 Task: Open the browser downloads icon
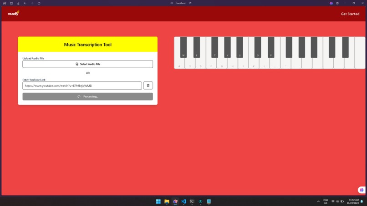[18, 3]
